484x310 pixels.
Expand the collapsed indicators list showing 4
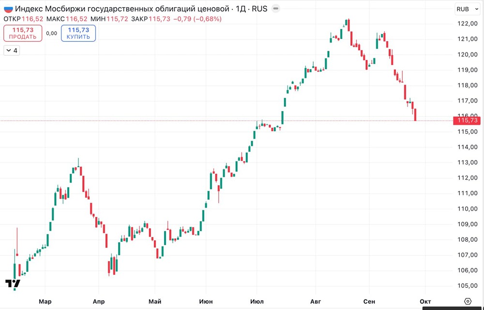12,50
